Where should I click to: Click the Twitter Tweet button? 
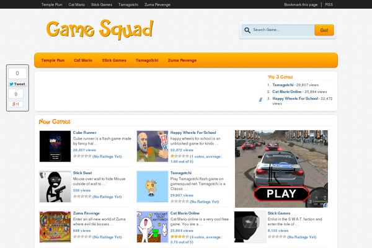click(17, 84)
